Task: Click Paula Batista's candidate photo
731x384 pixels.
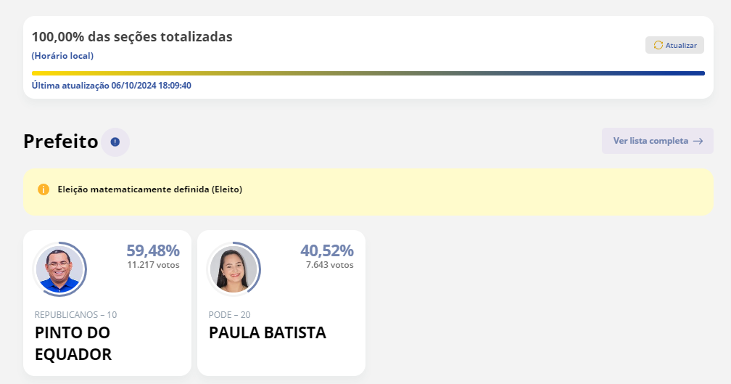Action: [234, 269]
